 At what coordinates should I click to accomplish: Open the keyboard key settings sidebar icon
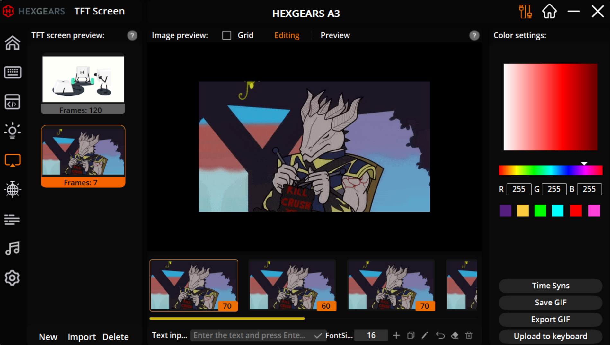[13, 72]
